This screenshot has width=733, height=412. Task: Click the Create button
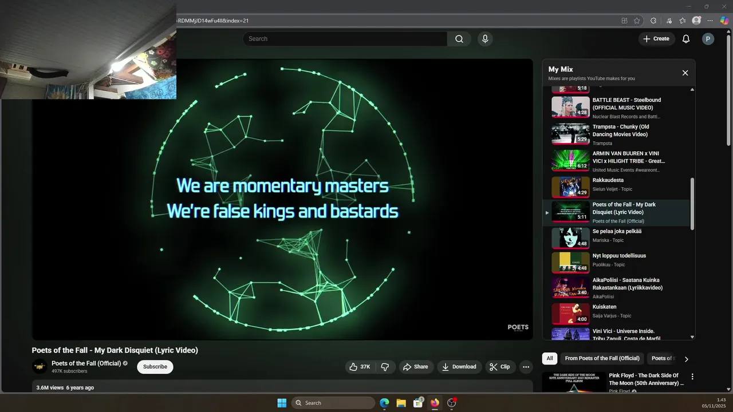click(656, 39)
